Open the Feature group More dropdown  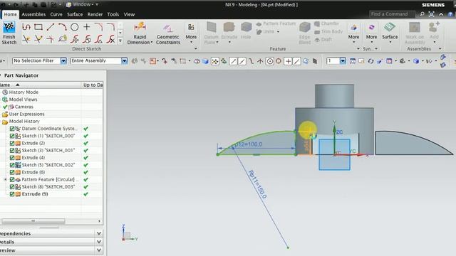353,33
